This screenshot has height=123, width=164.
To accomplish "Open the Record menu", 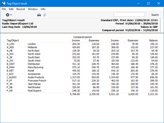I will pos(21,9).
